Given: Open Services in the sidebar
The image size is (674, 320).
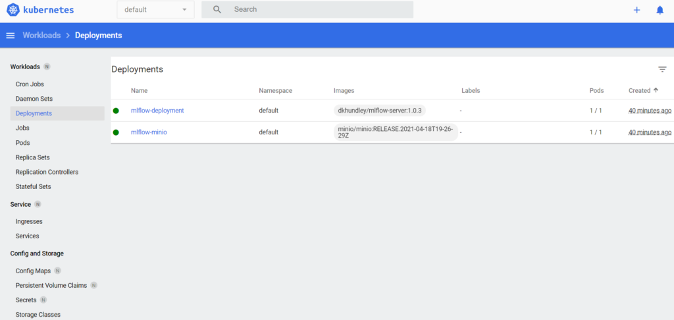Looking at the screenshot, I should coord(27,236).
